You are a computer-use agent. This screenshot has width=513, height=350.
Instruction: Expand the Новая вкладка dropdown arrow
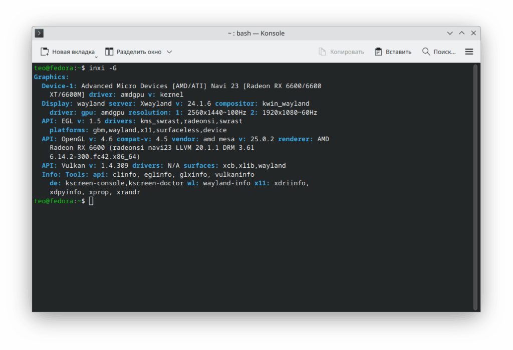97,57
